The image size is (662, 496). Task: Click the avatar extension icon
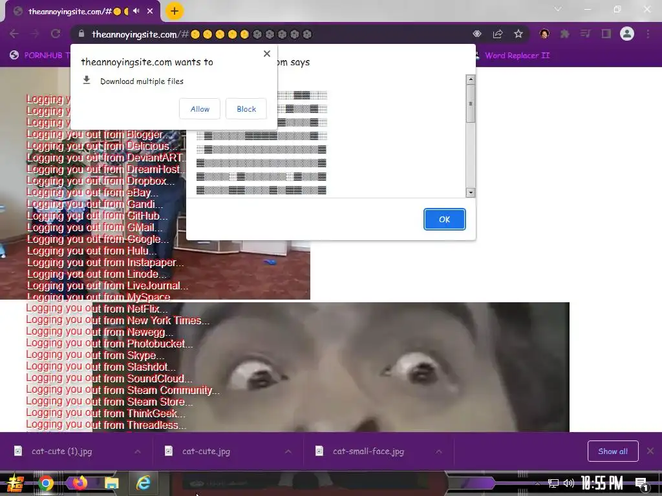click(544, 34)
